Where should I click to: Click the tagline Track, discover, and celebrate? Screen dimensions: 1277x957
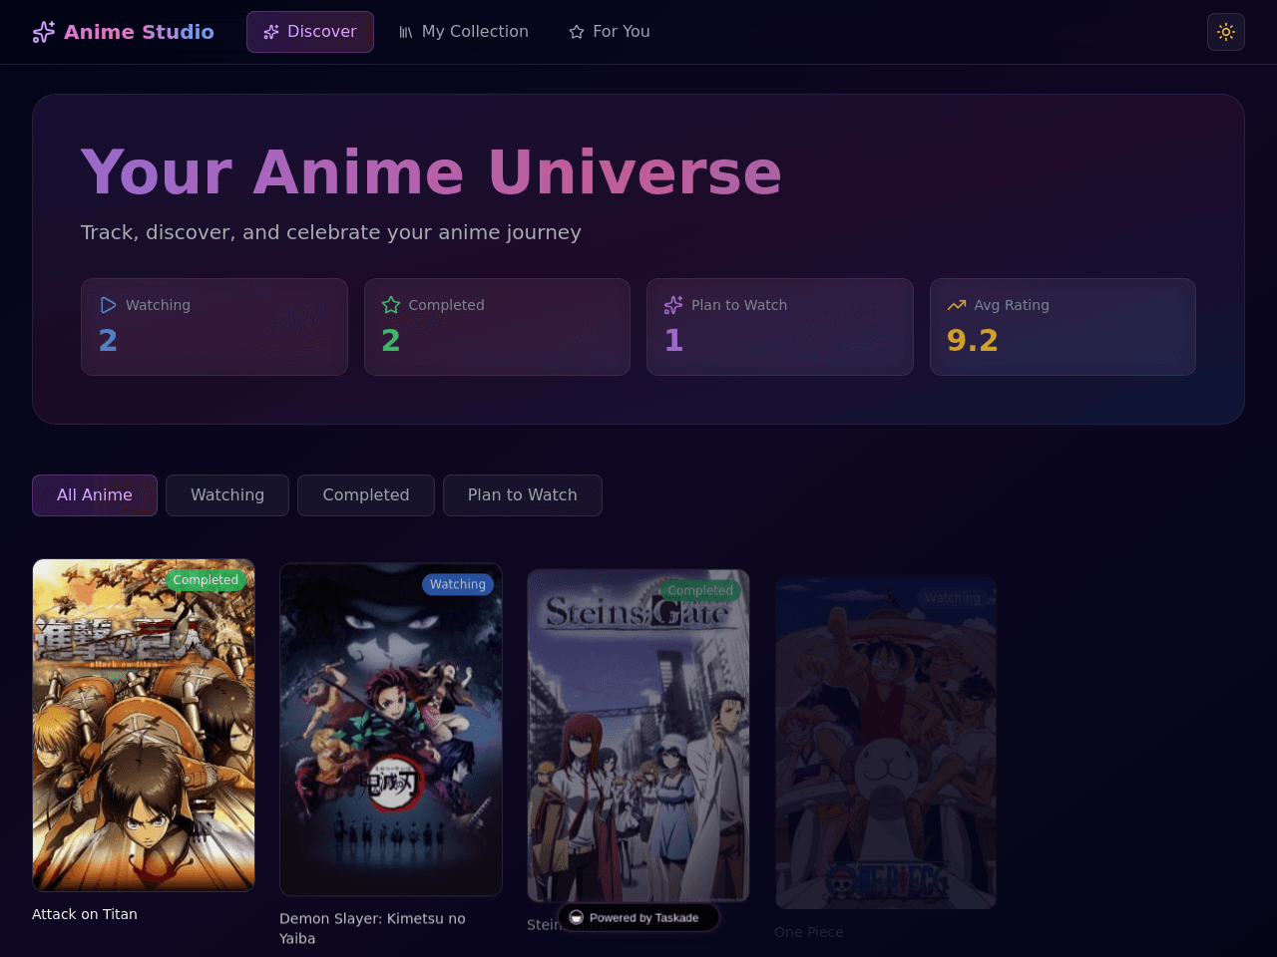331,232
